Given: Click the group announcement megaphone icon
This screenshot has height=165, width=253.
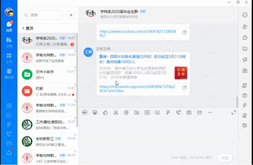Looking at the screenshot, I should coord(245,59).
